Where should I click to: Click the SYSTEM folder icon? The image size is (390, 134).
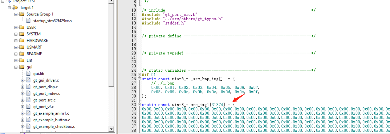[x=22, y=34]
